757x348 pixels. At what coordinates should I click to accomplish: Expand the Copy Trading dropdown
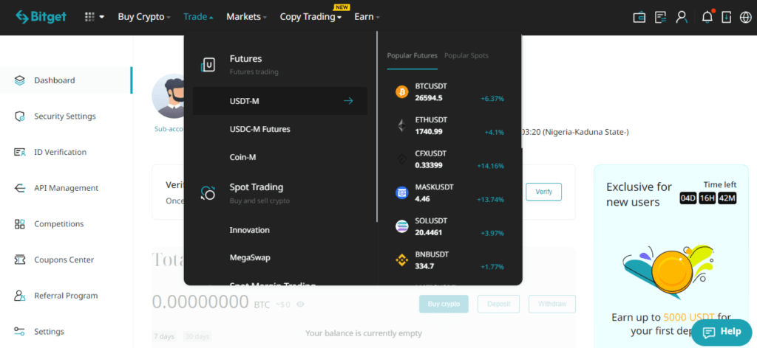click(310, 17)
